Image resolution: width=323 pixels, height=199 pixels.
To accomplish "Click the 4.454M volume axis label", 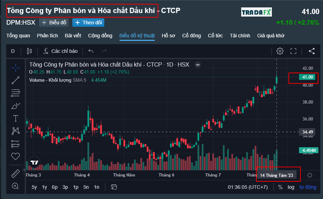I will [x=309, y=150].
